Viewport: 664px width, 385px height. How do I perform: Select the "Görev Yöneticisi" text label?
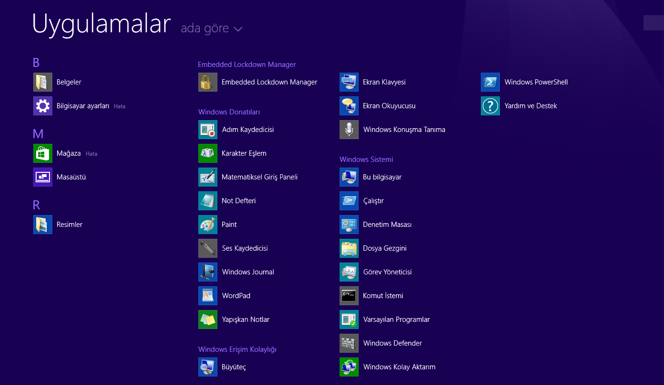(387, 272)
